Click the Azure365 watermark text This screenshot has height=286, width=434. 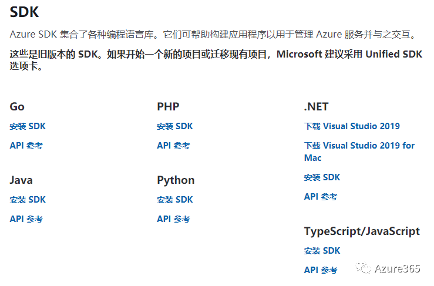point(399,268)
